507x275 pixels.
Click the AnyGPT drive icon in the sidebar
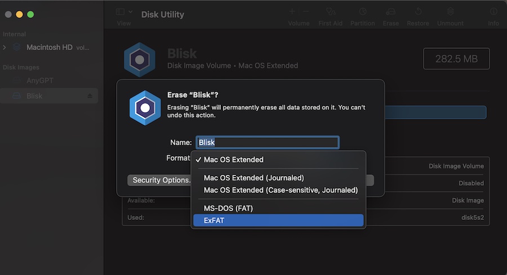pos(16,80)
